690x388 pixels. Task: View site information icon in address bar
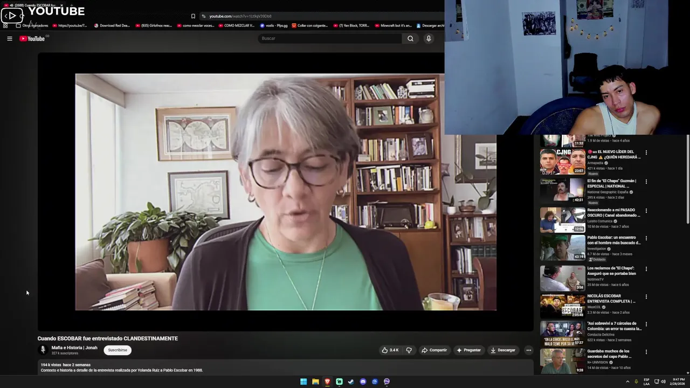click(x=203, y=16)
